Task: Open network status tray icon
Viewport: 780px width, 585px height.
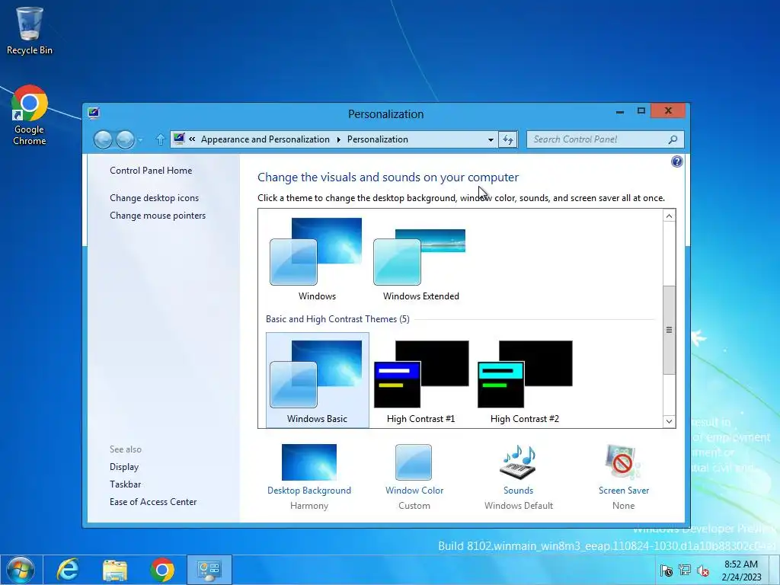Action: pos(685,570)
